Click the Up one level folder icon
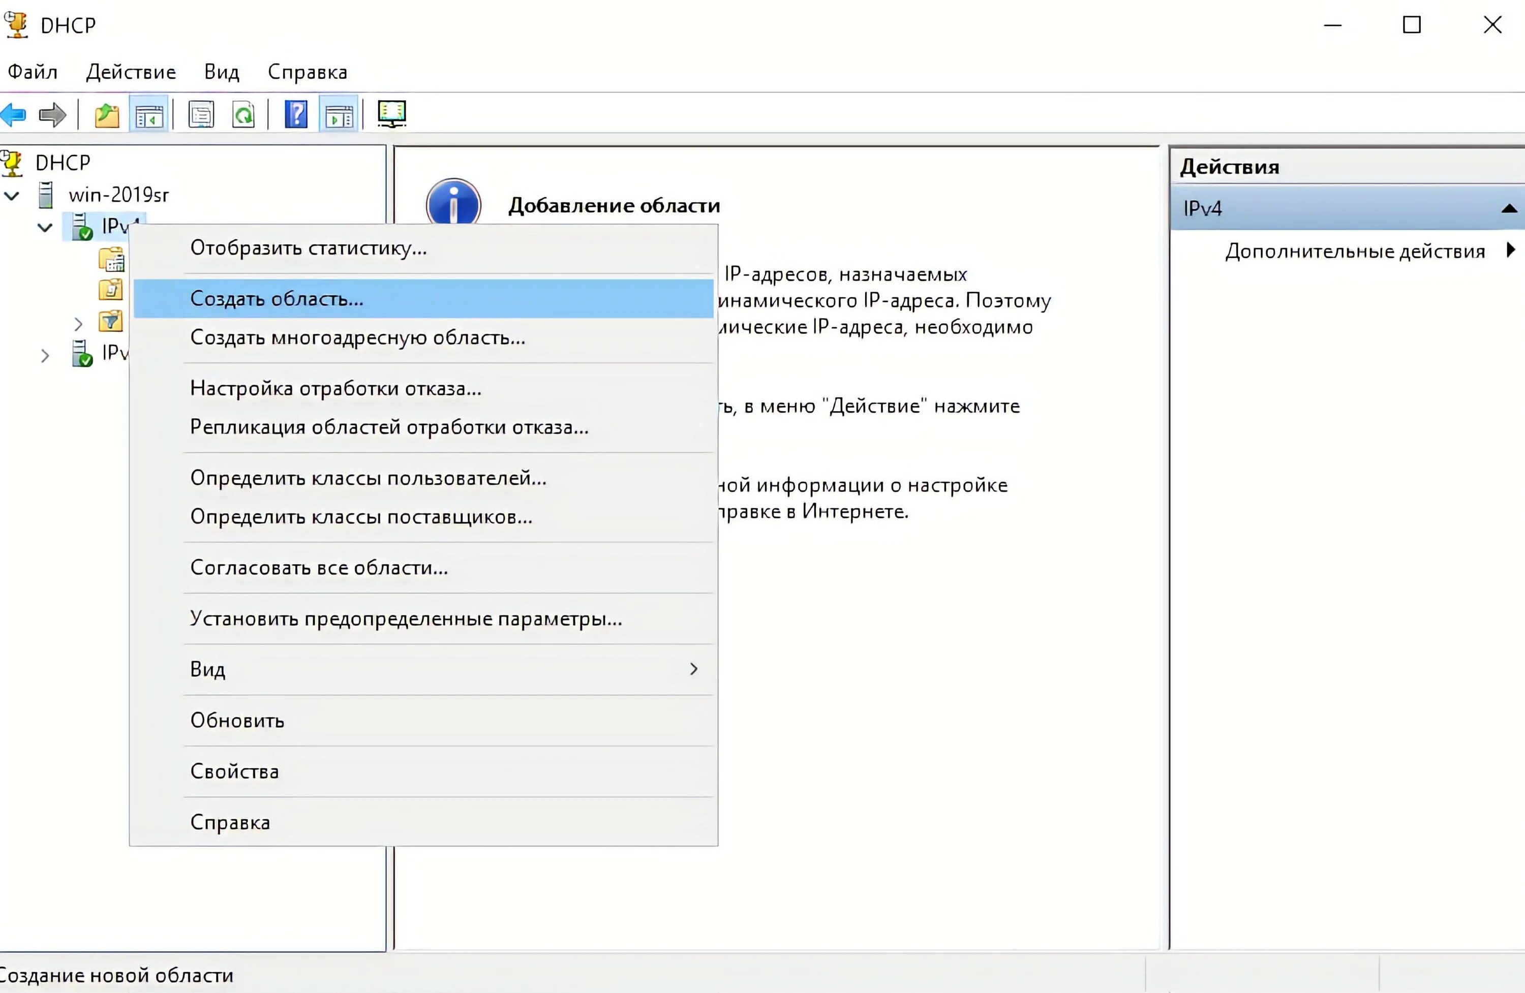 click(x=107, y=115)
